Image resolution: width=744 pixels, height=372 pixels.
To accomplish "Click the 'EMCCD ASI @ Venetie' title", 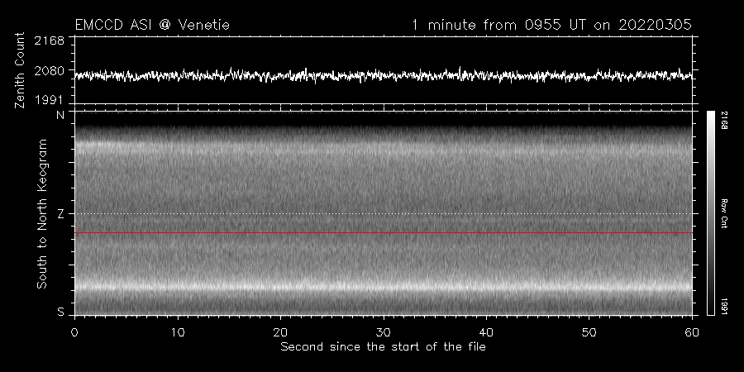I will [152, 26].
